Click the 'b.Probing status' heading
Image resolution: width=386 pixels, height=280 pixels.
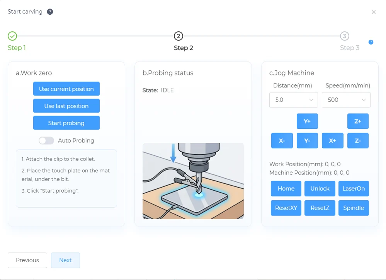coord(168,73)
